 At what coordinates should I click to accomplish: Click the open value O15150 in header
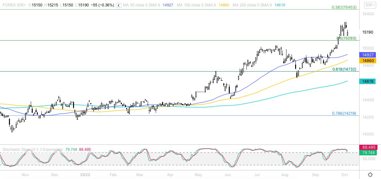(36, 5)
